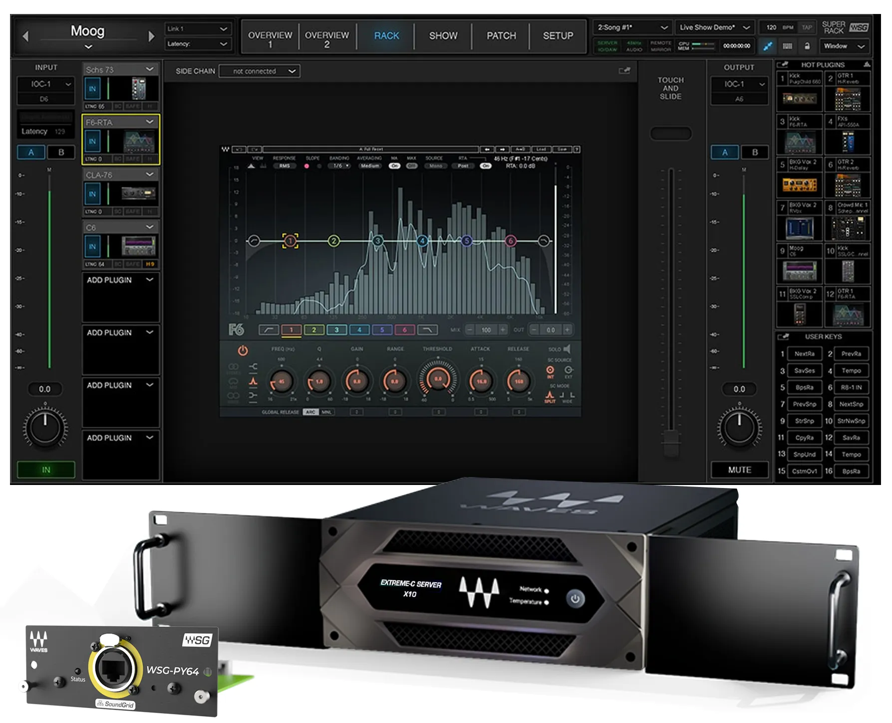The image size is (892, 723).
Task: Select SPLIT sidechain mode icon
Action: pos(550,397)
